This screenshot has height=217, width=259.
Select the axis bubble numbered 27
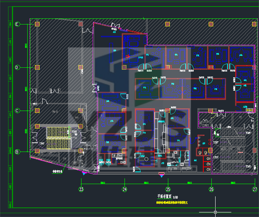[x=255, y=189]
